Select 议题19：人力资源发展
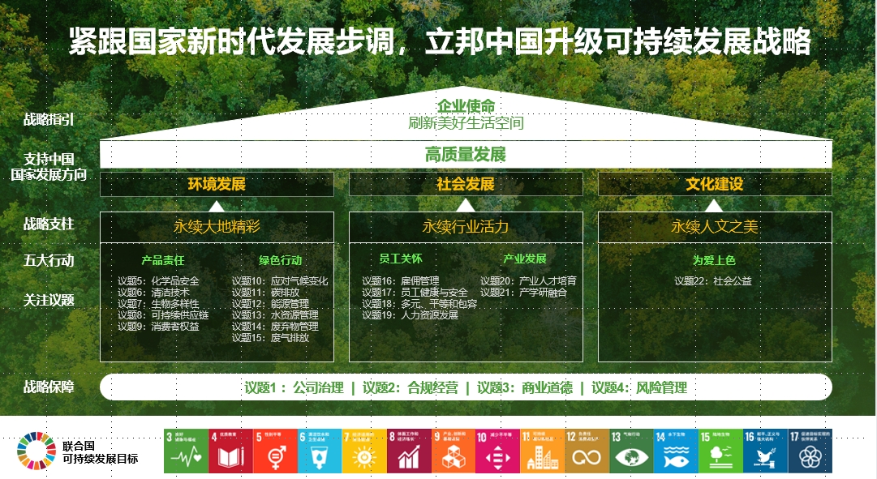The width and height of the screenshot is (877, 479). click(410, 315)
